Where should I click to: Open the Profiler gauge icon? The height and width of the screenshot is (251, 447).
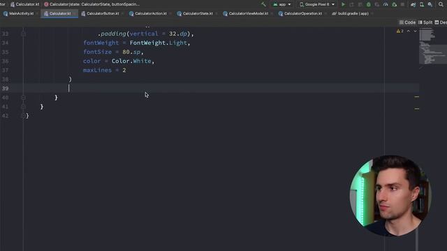[386, 4]
